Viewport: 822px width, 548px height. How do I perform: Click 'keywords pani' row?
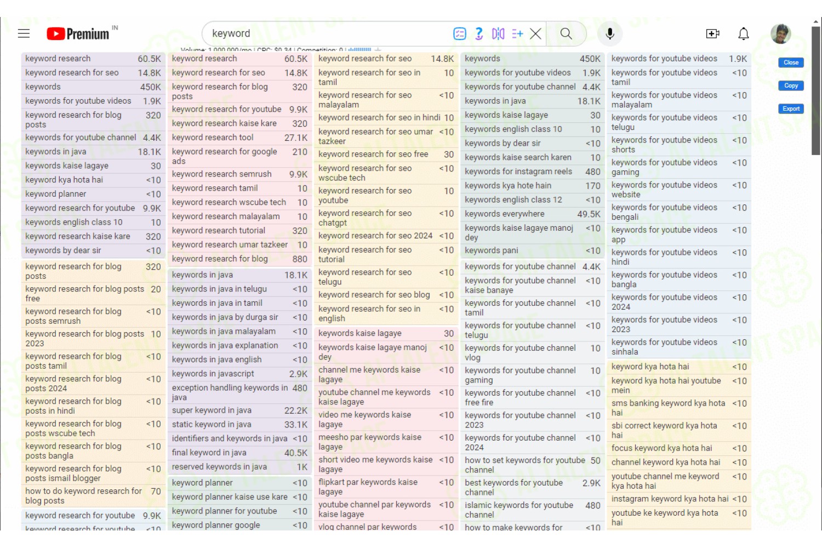pyautogui.click(x=533, y=250)
